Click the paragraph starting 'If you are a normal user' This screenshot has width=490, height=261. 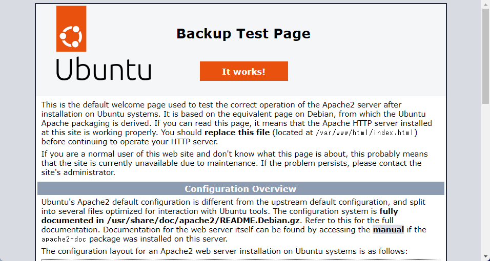(x=235, y=163)
